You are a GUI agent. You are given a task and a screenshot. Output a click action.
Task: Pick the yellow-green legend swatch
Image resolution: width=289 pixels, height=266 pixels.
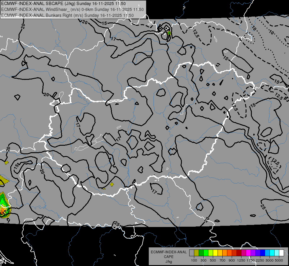pyautogui.click(x=211, y=253)
